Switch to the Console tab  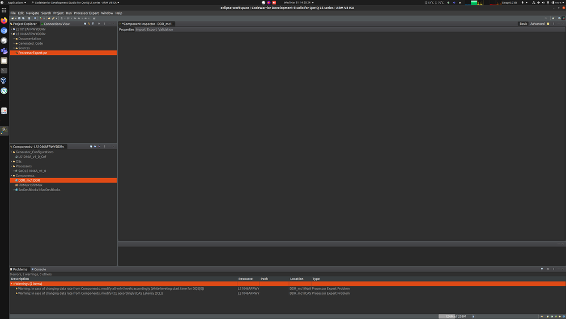(x=39, y=269)
